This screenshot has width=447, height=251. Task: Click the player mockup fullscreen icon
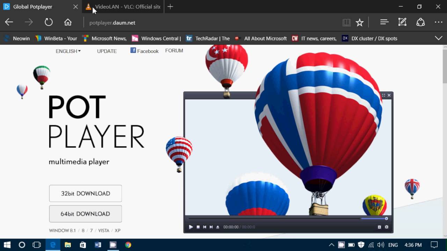383,95
